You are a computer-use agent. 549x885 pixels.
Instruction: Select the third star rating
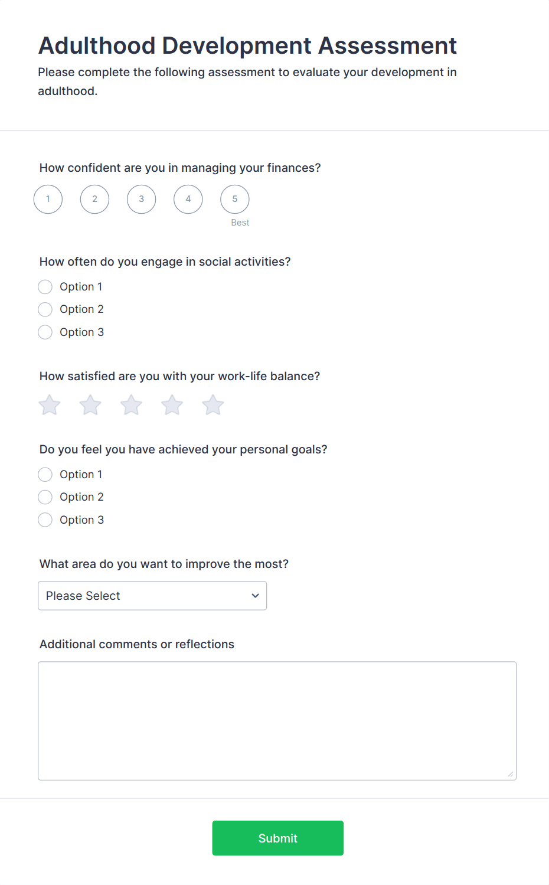pos(131,405)
